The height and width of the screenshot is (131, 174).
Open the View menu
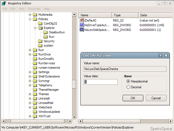[22, 9]
